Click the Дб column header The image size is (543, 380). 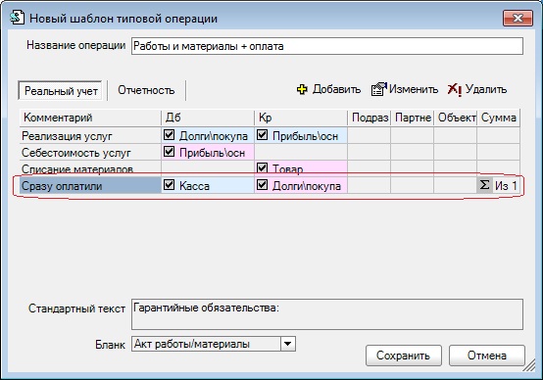coord(208,118)
